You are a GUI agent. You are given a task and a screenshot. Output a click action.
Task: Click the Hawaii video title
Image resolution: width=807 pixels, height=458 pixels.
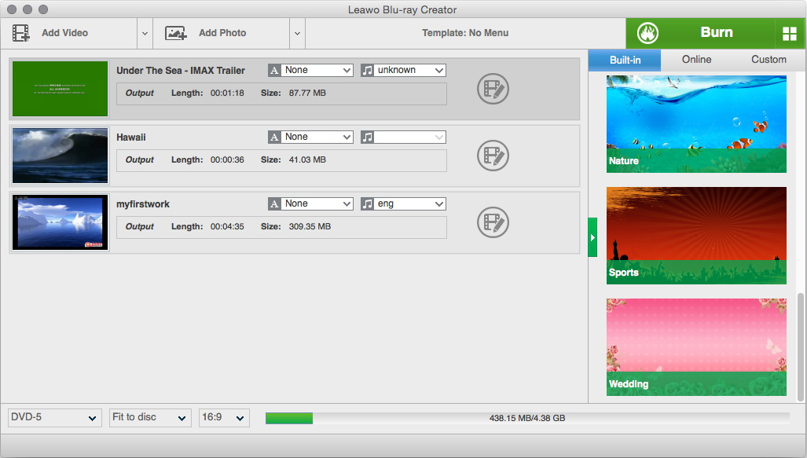coord(130,137)
